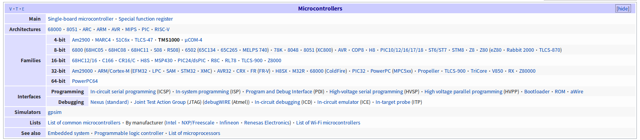The width and height of the screenshot is (640, 140).
Task: Open the PowerPC64 link
Action: click(x=85, y=81)
